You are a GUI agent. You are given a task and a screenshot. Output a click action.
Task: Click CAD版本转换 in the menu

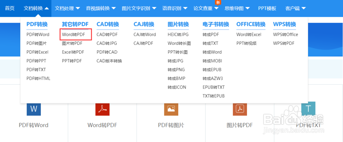(x=109, y=61)
